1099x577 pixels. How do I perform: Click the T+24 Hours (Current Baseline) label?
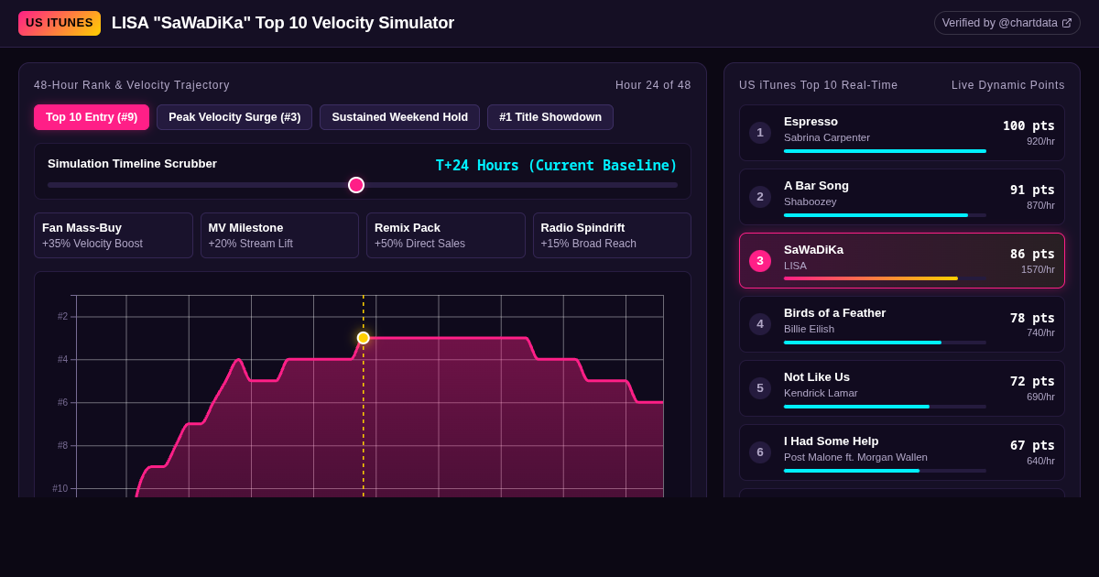pyautogui.click(x=557, y=166)
